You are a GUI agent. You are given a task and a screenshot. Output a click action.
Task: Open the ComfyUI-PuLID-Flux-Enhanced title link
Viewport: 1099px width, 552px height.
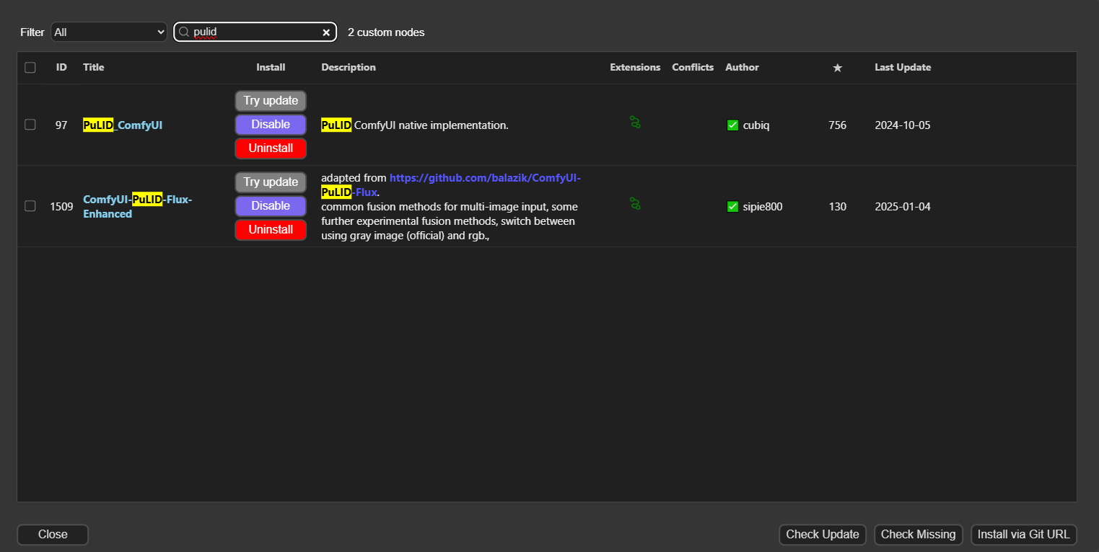click(138, 207)
